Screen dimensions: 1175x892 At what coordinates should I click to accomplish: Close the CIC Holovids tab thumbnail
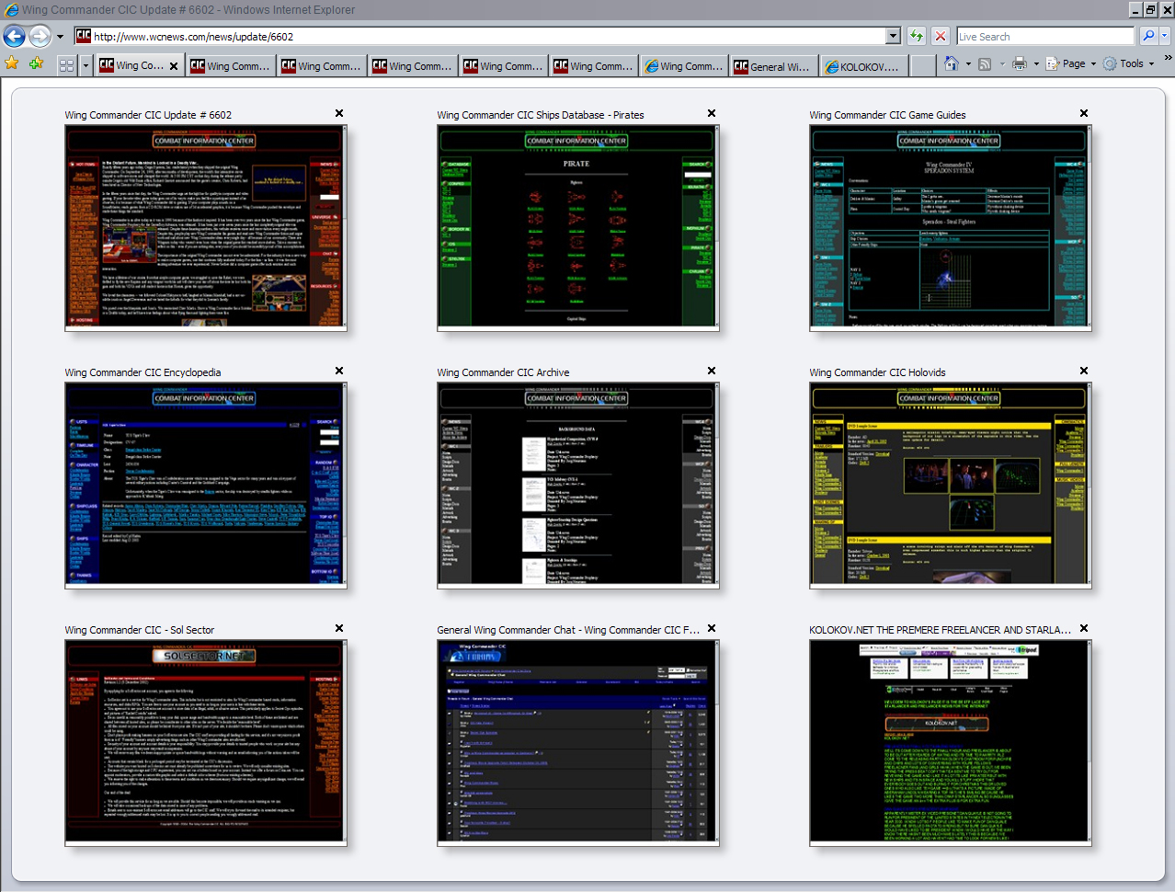coord(1084,371)
